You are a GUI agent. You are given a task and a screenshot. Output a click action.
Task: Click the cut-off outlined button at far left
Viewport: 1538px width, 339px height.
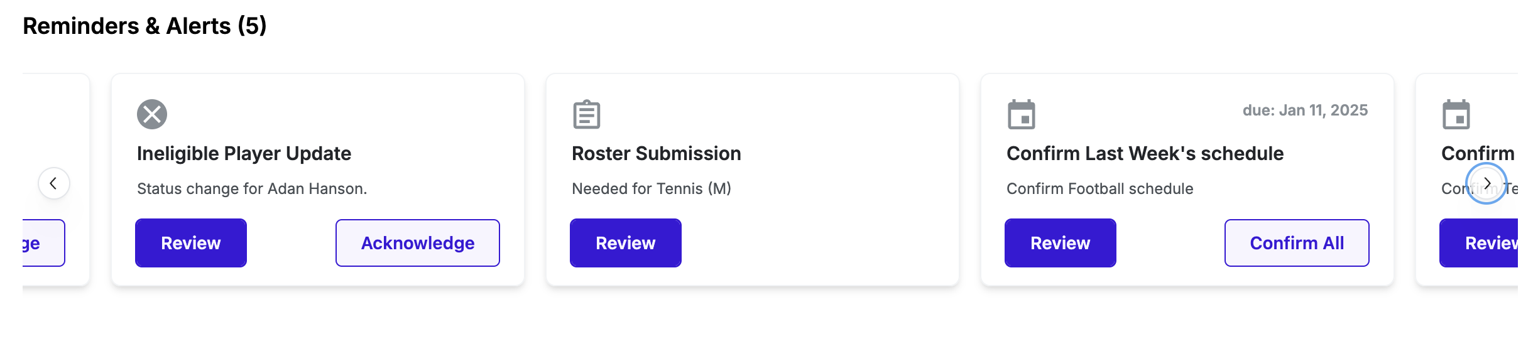pos(43,243)
